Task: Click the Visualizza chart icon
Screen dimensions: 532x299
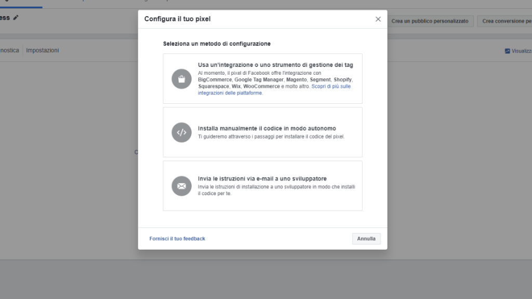Action: (x=507, y=51)
